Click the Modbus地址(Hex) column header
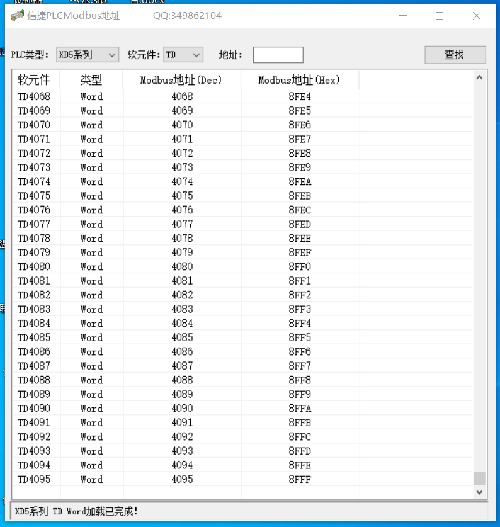 299,80
